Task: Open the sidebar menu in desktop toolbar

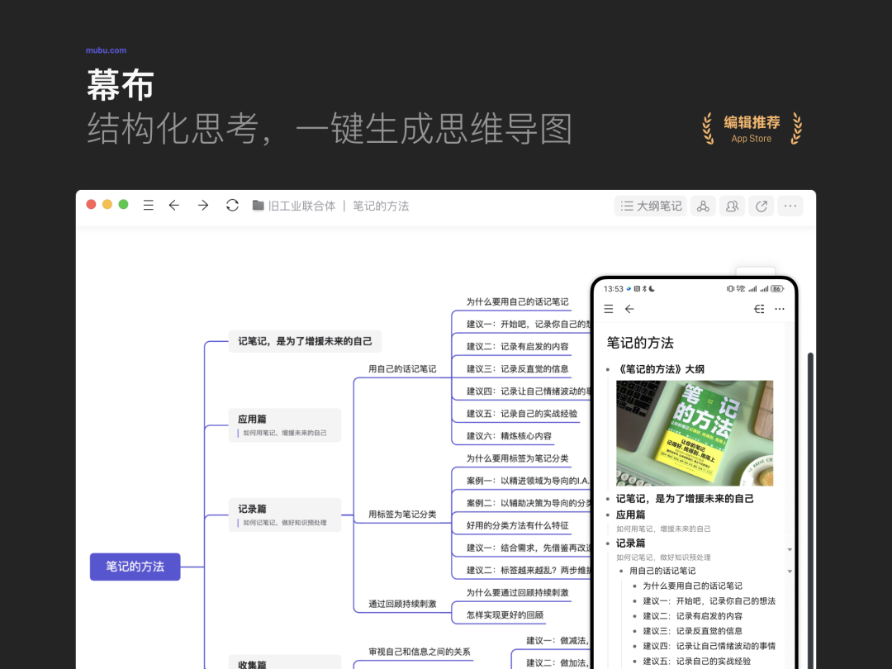Action: click(x=149, y=206)
